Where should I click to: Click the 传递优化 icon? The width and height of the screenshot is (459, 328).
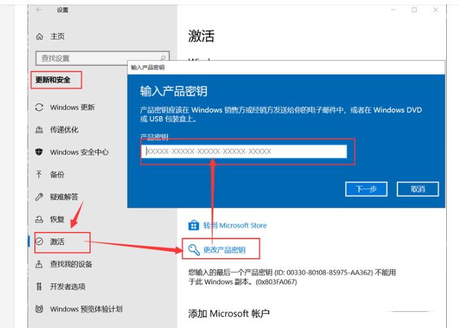coord(39,129)
